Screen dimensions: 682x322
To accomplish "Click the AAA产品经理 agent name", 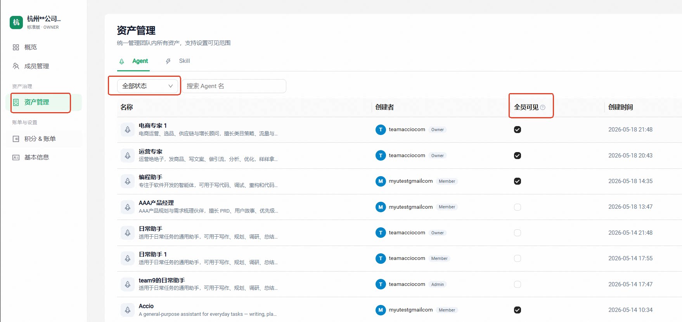I will point(156,203).
